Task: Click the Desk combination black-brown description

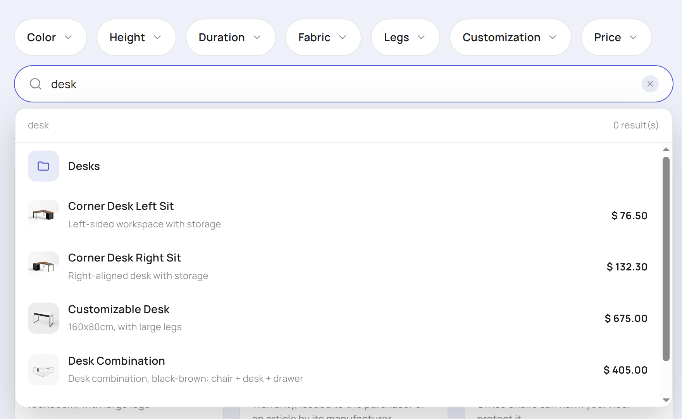Action: 186,379
